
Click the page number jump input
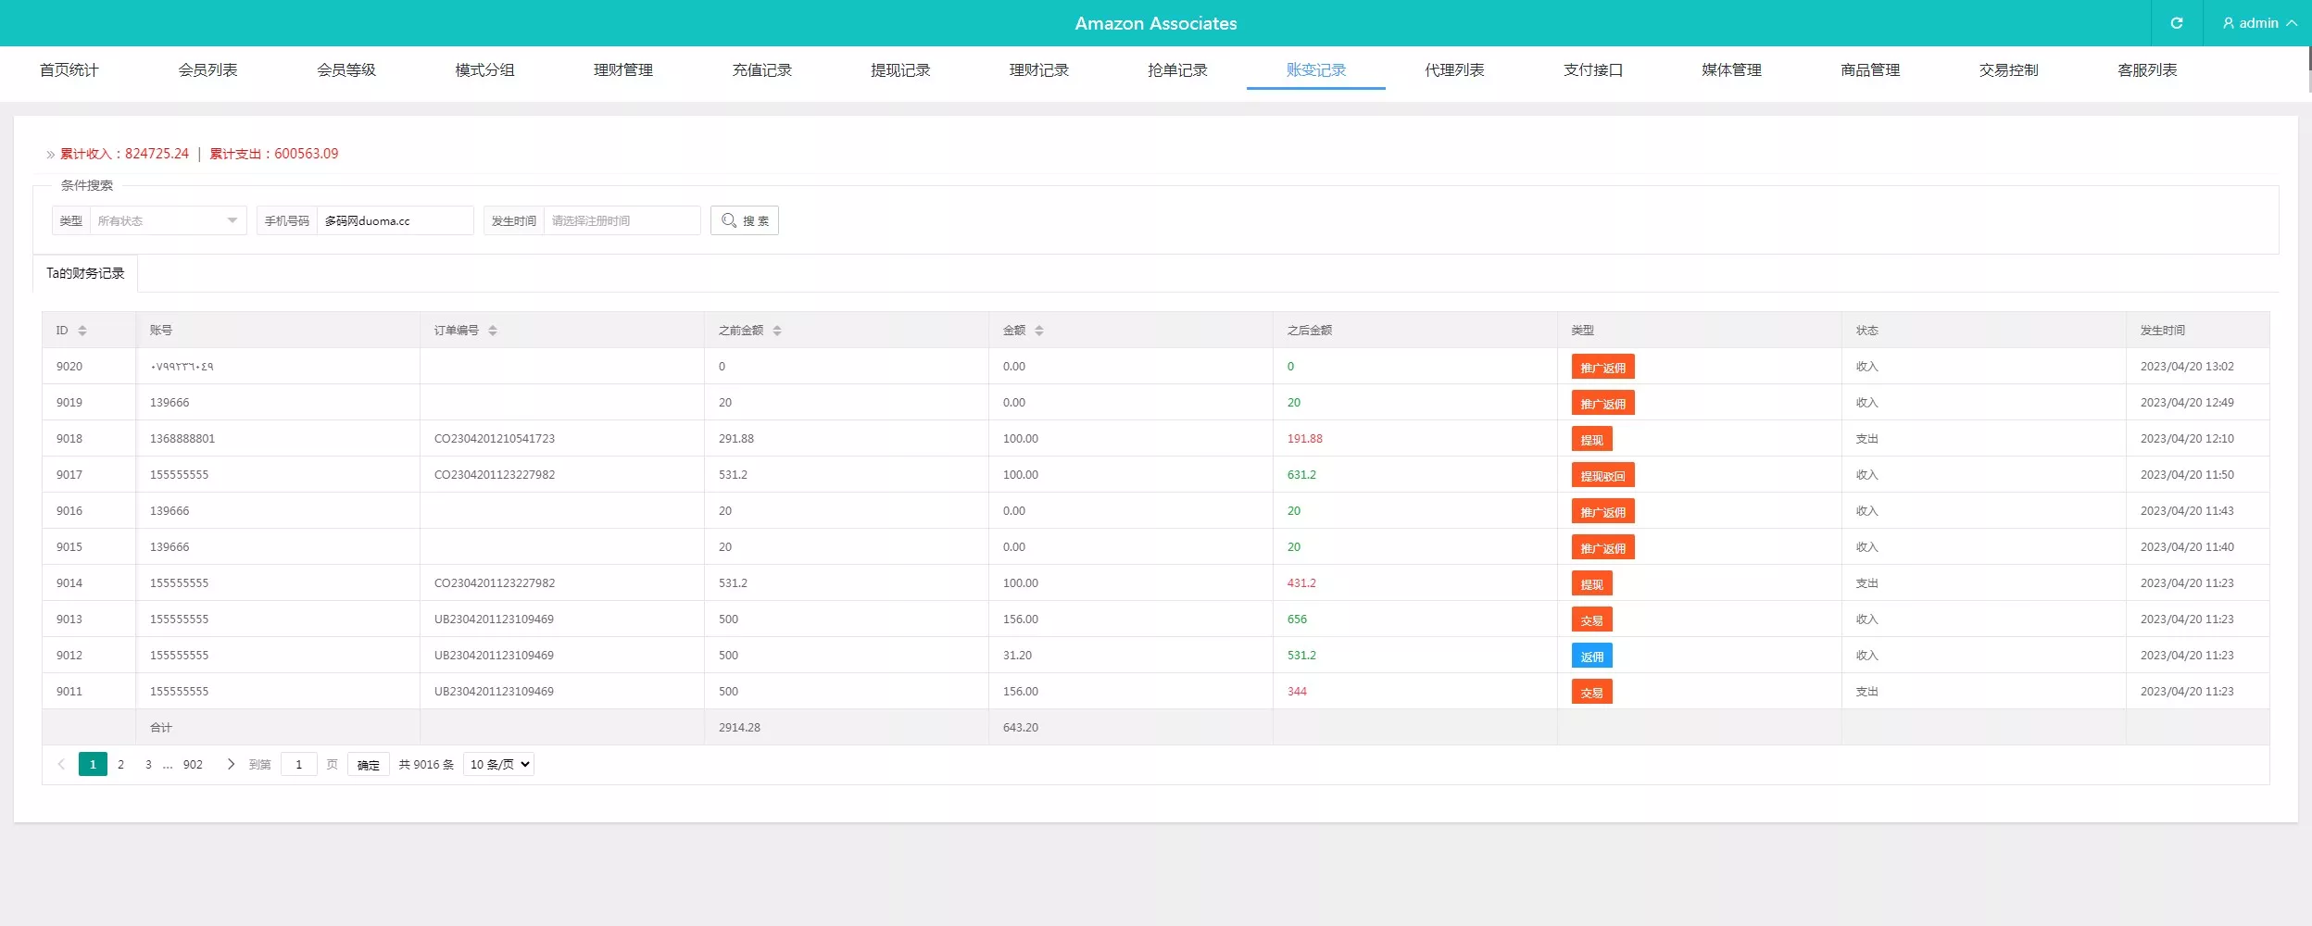point(298,764)
